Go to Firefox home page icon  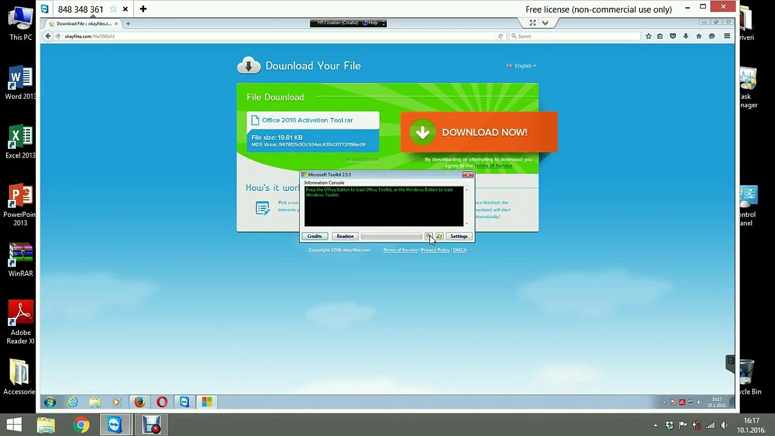(x=699, y=36)
